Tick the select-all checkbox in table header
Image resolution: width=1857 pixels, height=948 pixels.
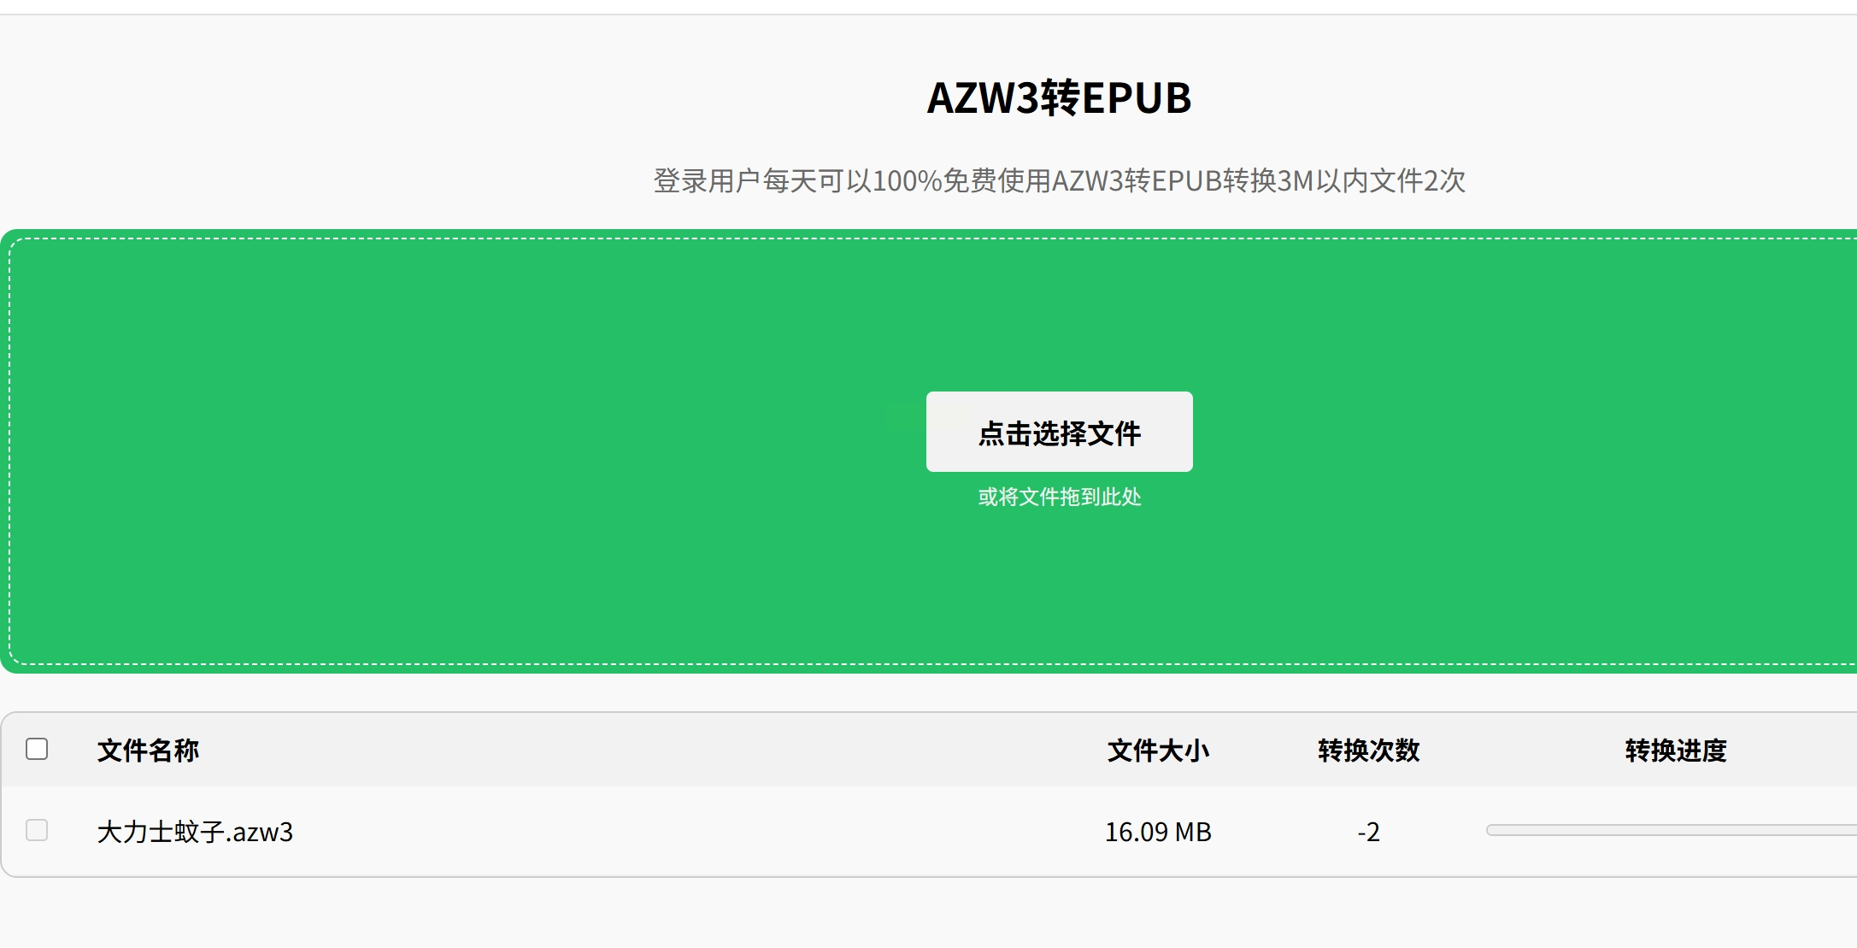pos(37,749)
